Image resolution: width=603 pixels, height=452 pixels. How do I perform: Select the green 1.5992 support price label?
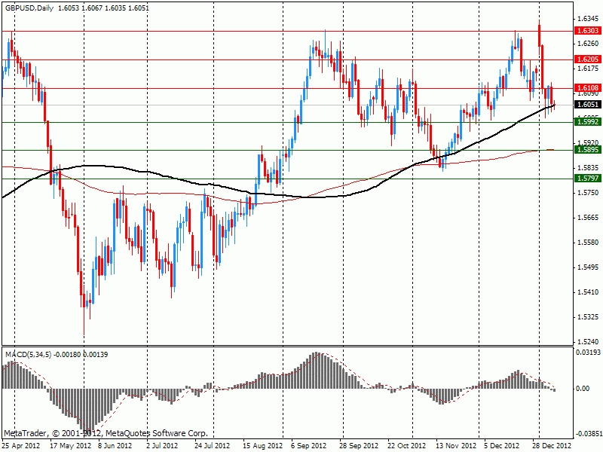(x=586, y=121)
